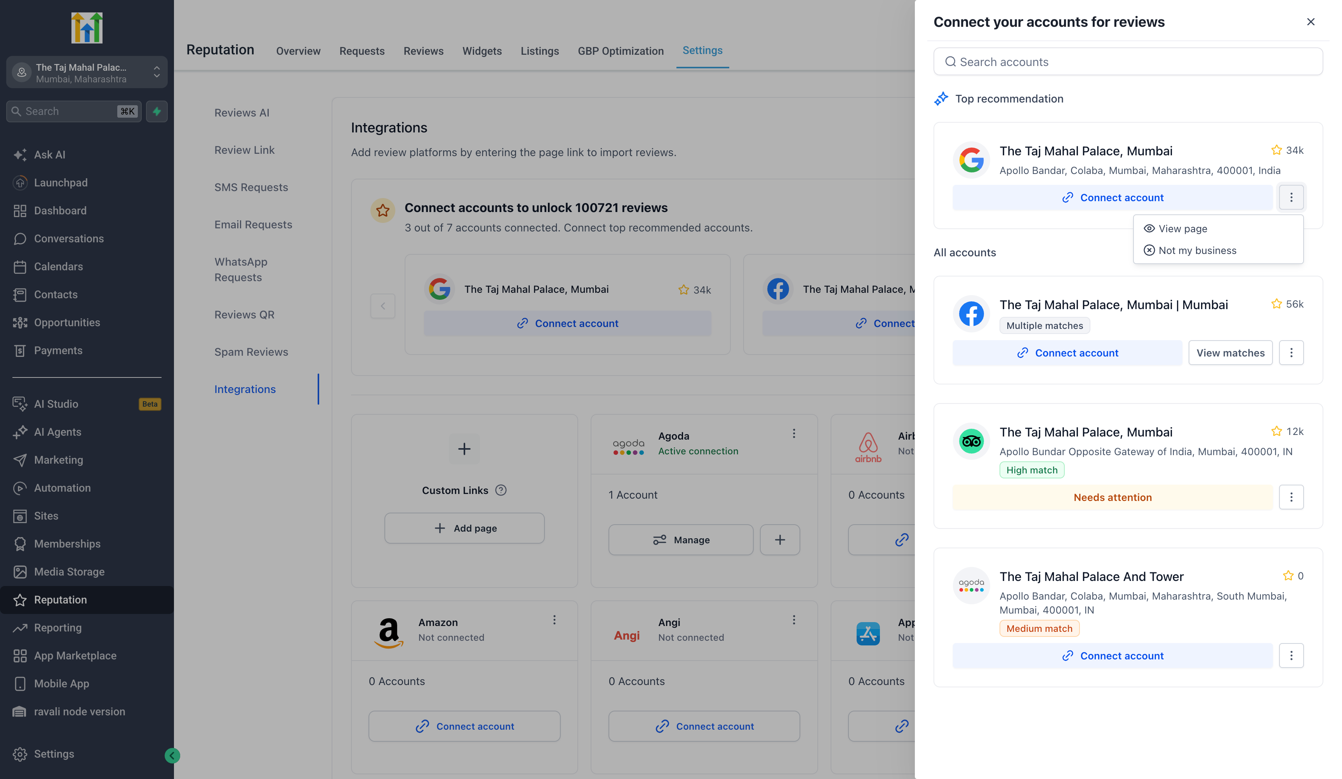
Task: Connect the Facebook account in the side panel
Action: click(x=1067, y=353)
